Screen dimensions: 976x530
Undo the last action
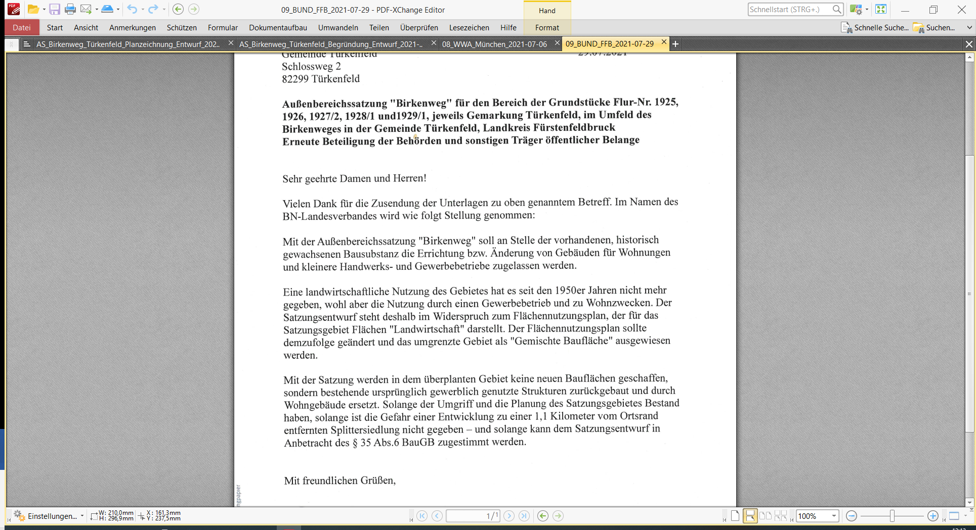pos(132,9)
